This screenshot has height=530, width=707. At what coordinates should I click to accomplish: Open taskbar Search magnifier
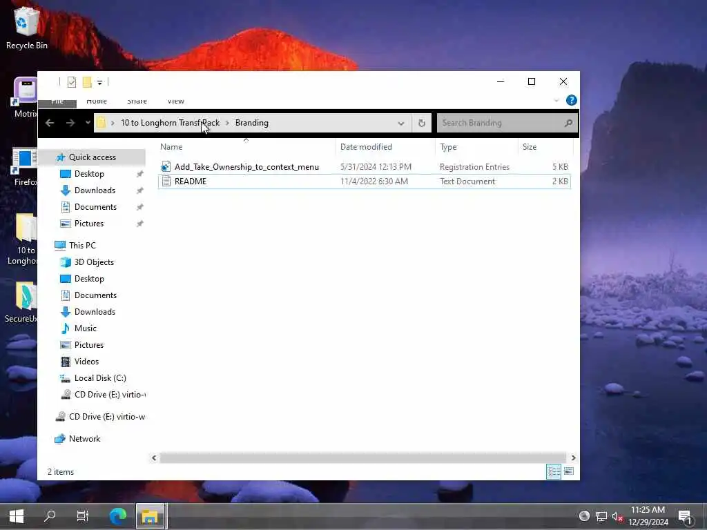50,516
